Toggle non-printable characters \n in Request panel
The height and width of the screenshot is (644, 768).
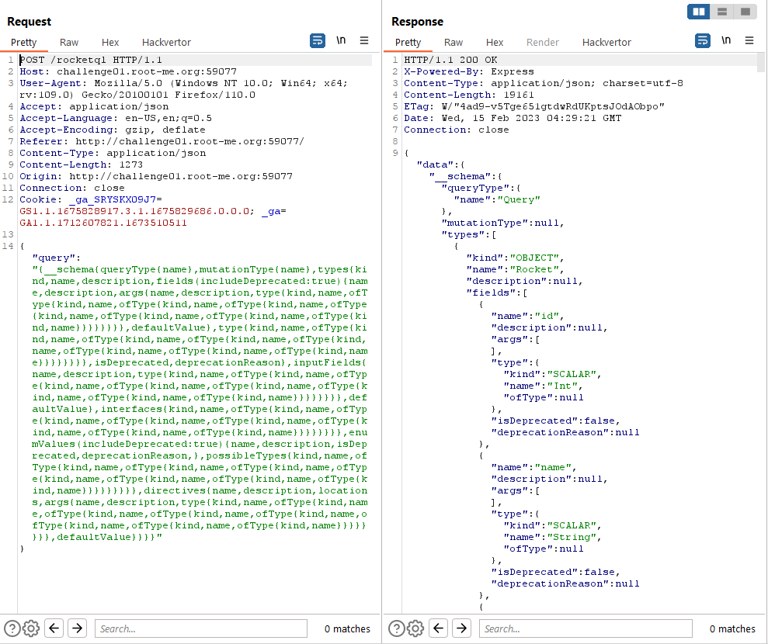tap(341, 41)
